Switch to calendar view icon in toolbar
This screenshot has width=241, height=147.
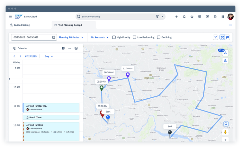(x=228, y=37)
